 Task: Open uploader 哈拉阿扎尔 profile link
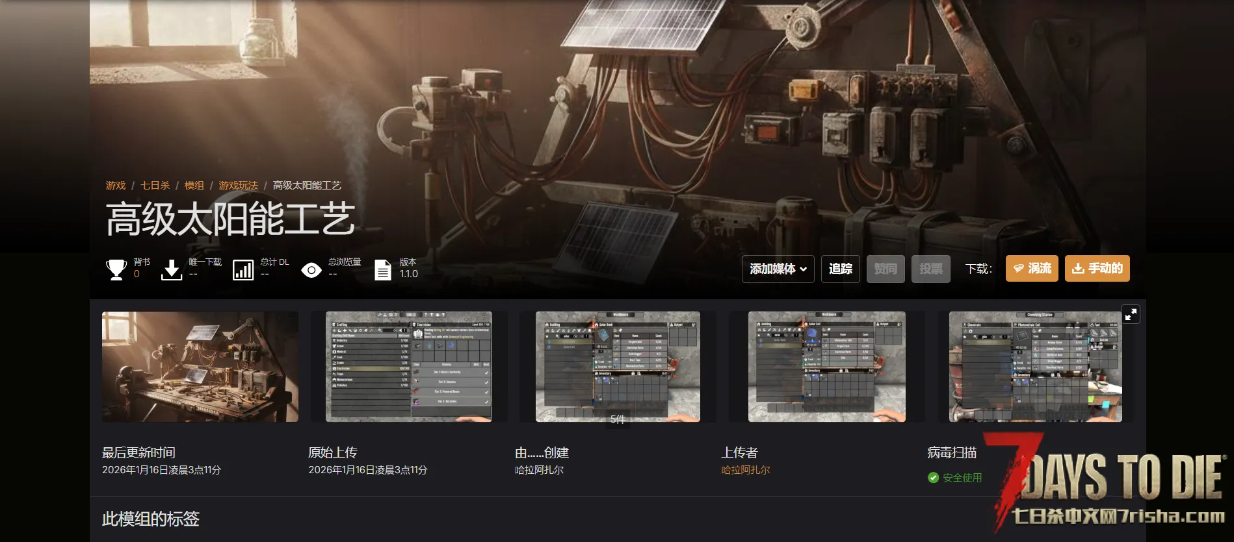pos(745,470)
